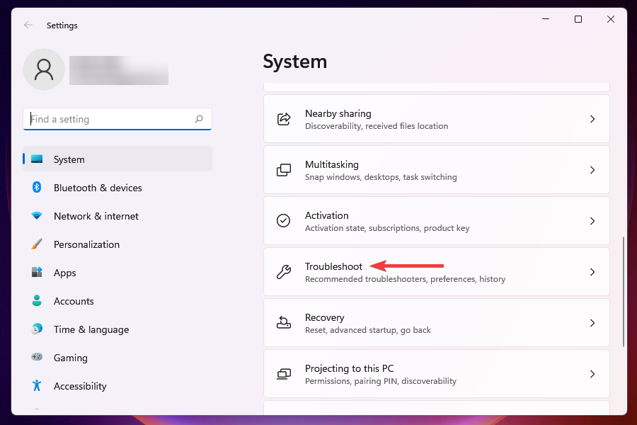Click the Bluetooth icon in sidebar
The image size is (637, 425).
pos(37,187)
